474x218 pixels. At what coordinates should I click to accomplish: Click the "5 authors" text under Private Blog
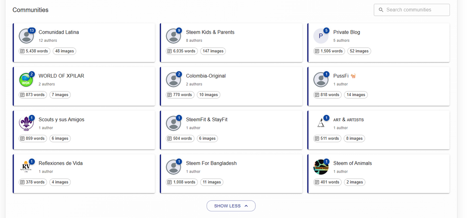click(x=341, y=41)
